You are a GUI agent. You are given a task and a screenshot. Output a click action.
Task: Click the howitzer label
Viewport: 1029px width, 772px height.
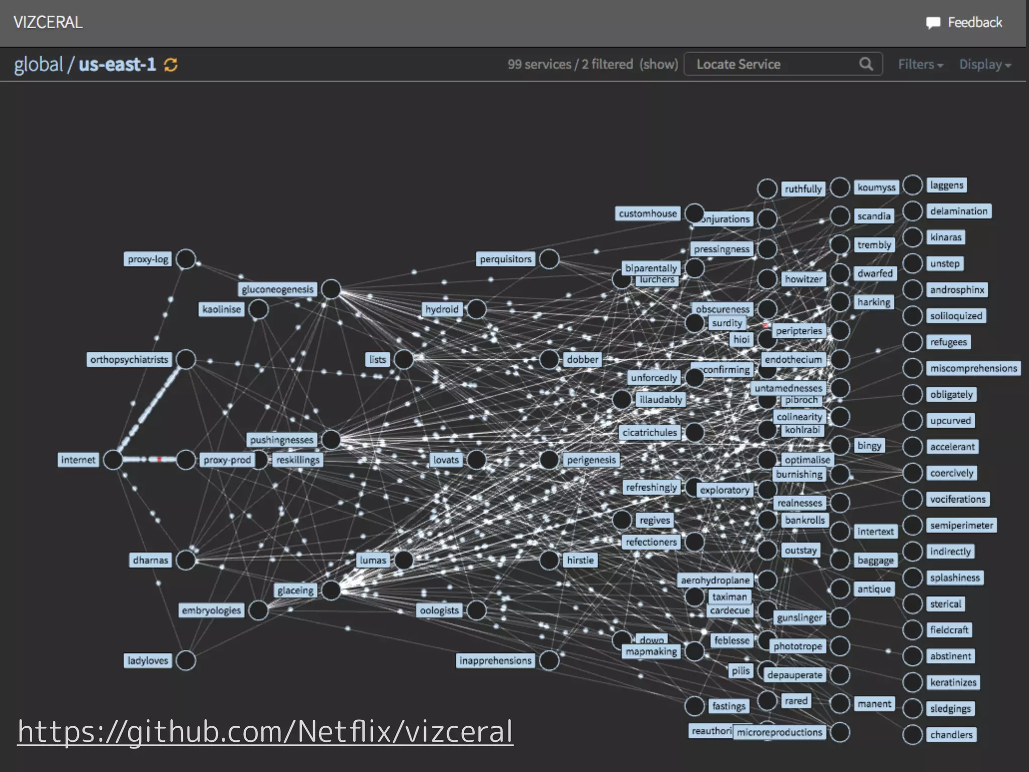click(803, 279)
